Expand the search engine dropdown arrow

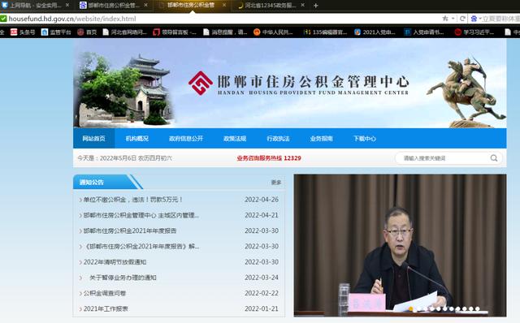480,19
